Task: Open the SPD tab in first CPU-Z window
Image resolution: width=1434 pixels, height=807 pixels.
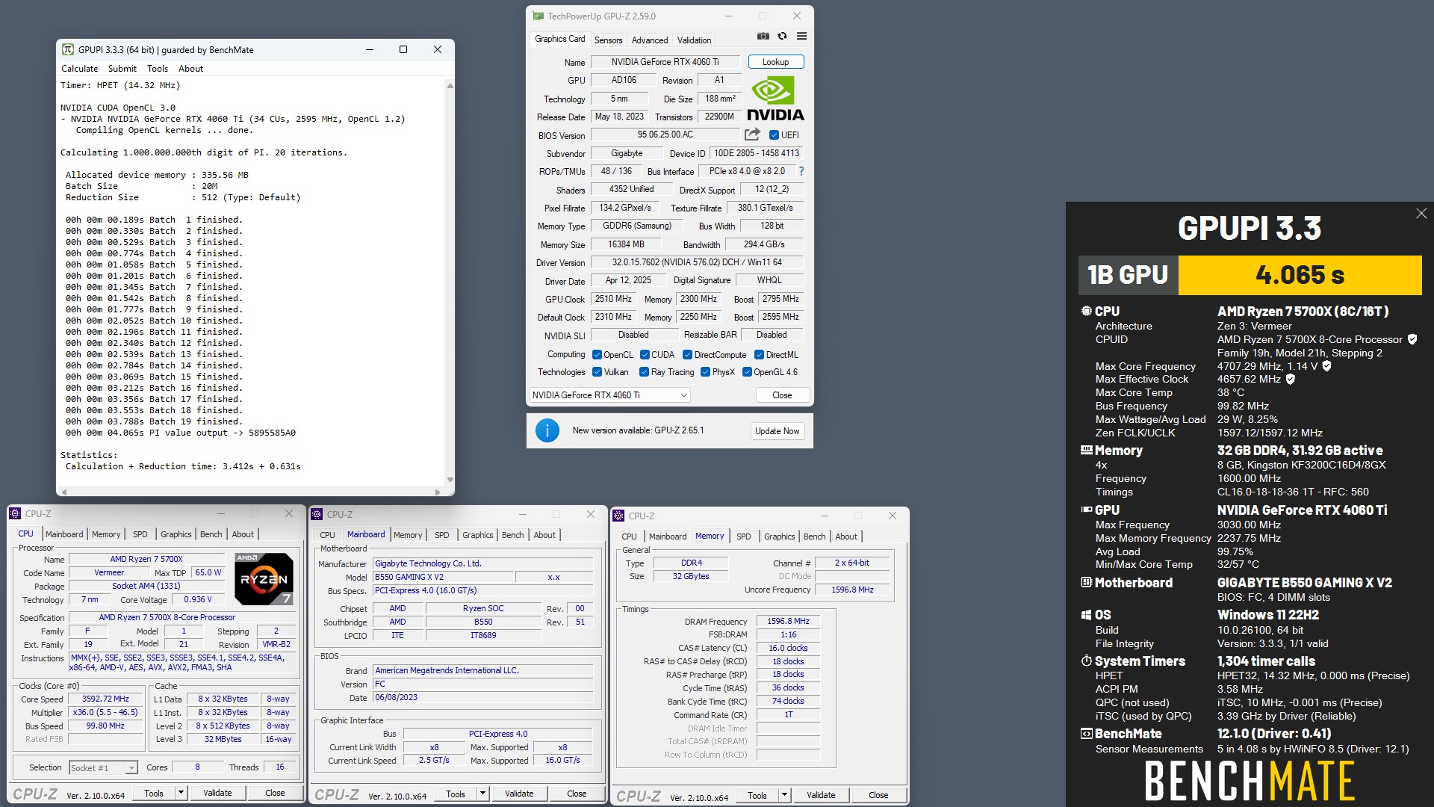Action: click(140, 534)
